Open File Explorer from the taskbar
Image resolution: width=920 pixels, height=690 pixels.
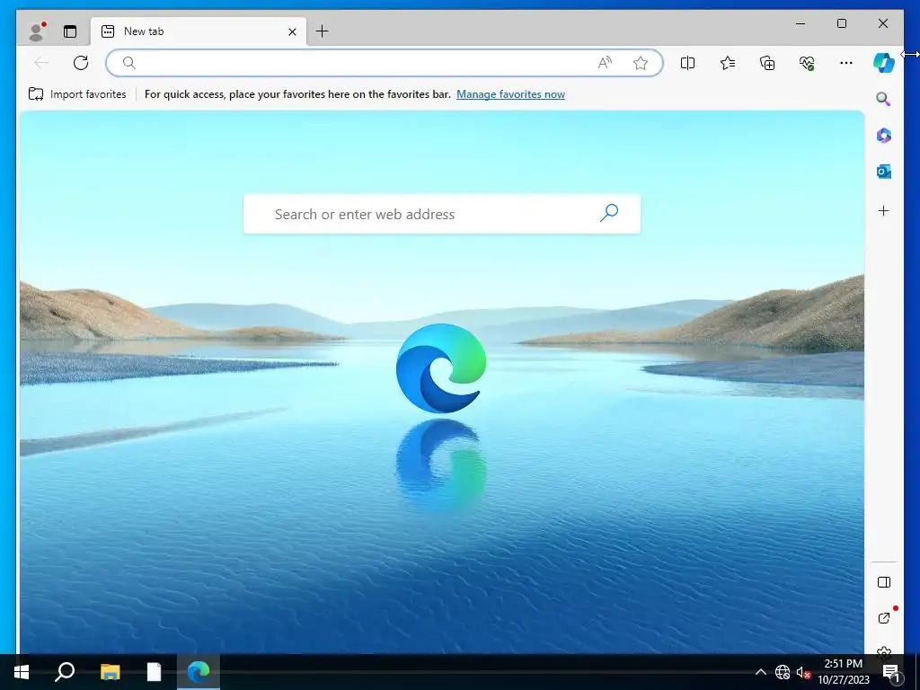point(110,672)
